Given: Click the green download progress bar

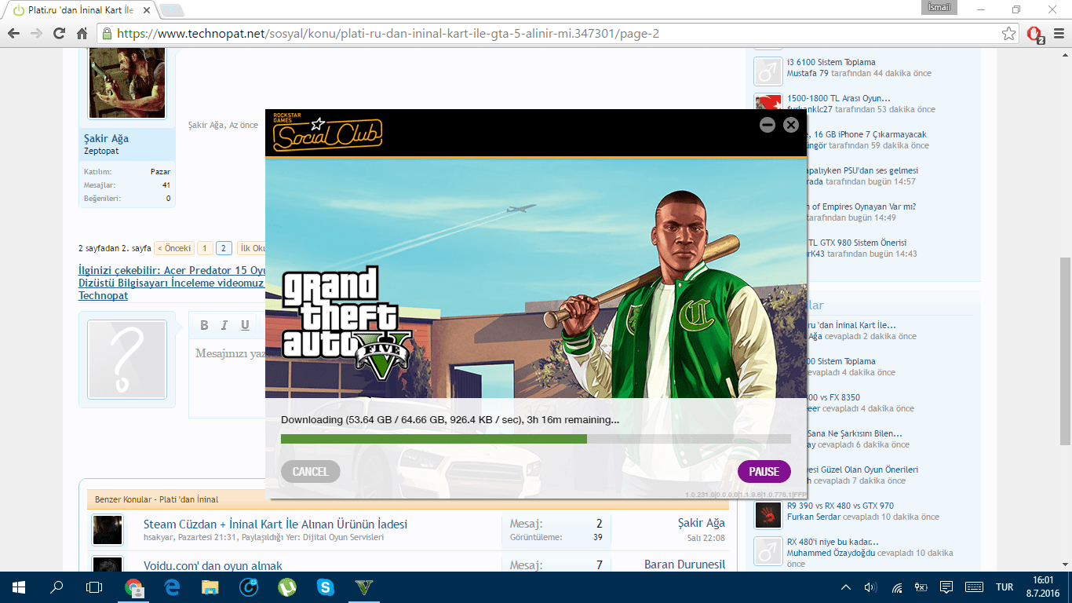Looking at the screenshot, I should (535, 439).
